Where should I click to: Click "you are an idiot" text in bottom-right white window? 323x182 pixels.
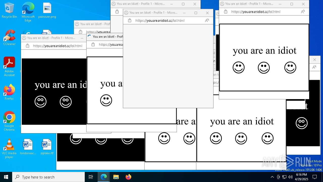[x=242, y=122]
